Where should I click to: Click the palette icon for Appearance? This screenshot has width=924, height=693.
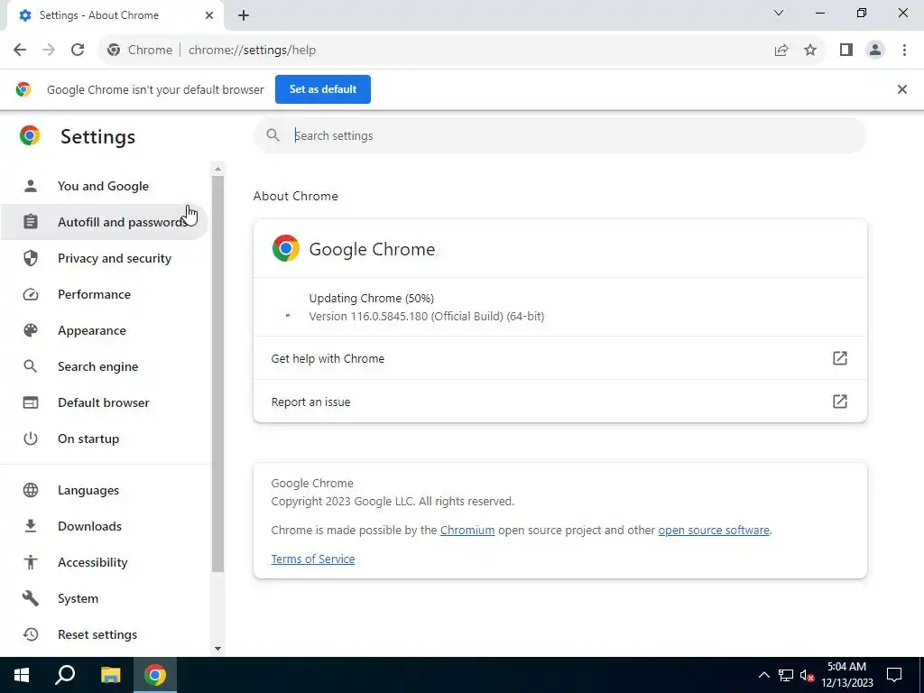pyautogui.click(x=31, y=330)
